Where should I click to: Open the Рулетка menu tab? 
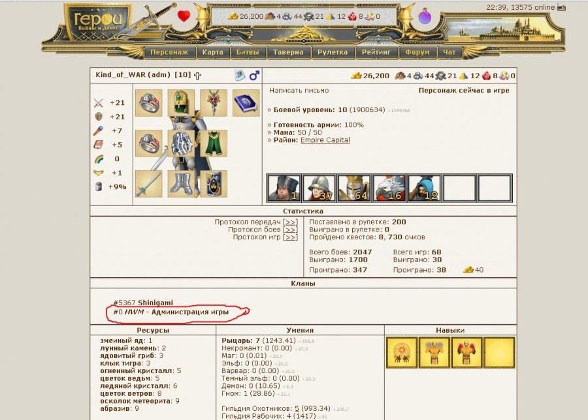pyautogui.click(x=333, y=52)
